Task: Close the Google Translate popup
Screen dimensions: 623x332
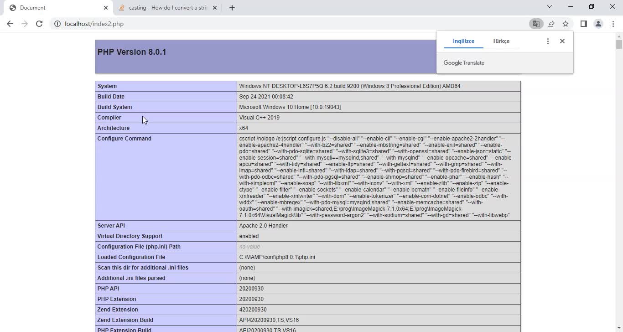Action: (562, 41)
